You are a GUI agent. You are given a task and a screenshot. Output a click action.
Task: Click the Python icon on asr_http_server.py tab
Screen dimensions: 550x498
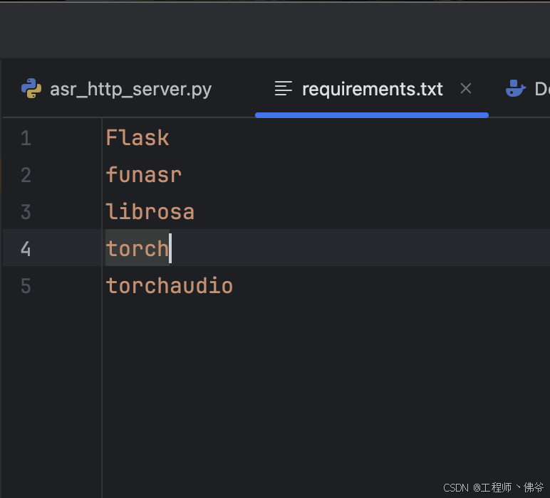click(x=31, y=88)
